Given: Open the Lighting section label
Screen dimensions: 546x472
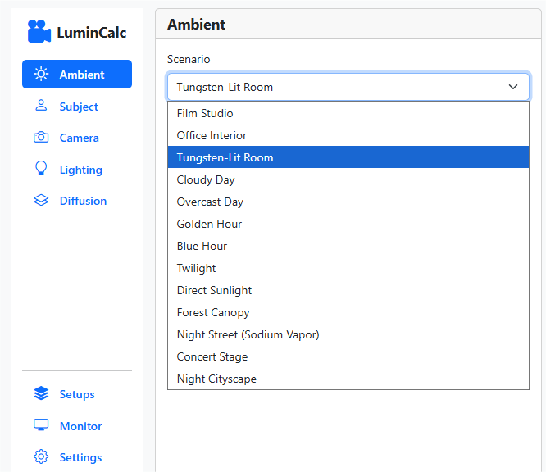Looking at the screenshot, I should (x=80, y=170).
